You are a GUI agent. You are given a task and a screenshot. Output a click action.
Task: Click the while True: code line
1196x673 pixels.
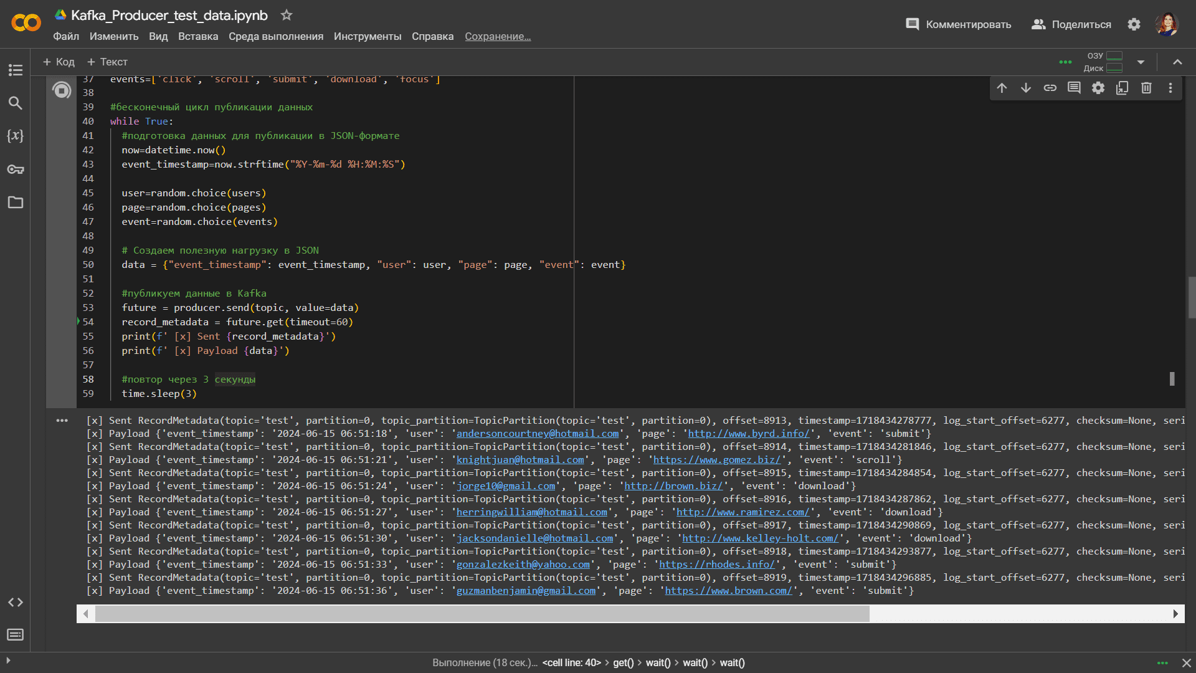point(142,122)
